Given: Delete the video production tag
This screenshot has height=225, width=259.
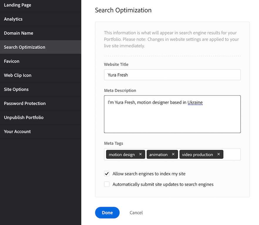Looking at the screenshot, I should point(218,154).
